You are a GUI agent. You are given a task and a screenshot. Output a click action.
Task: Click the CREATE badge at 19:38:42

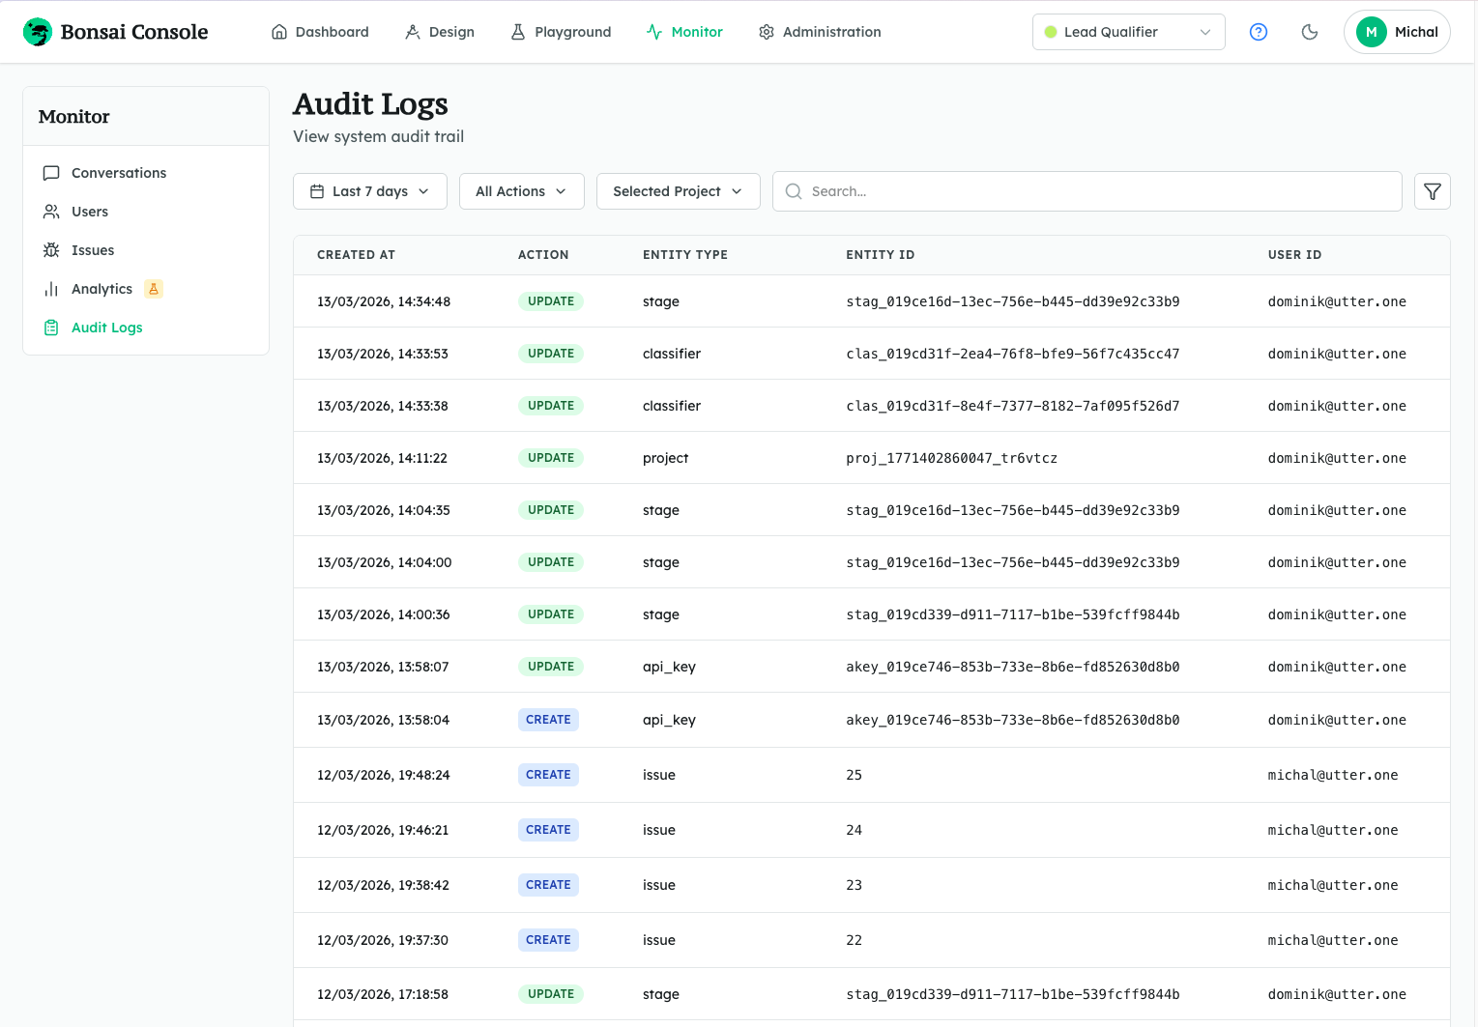tap(548, 885)
